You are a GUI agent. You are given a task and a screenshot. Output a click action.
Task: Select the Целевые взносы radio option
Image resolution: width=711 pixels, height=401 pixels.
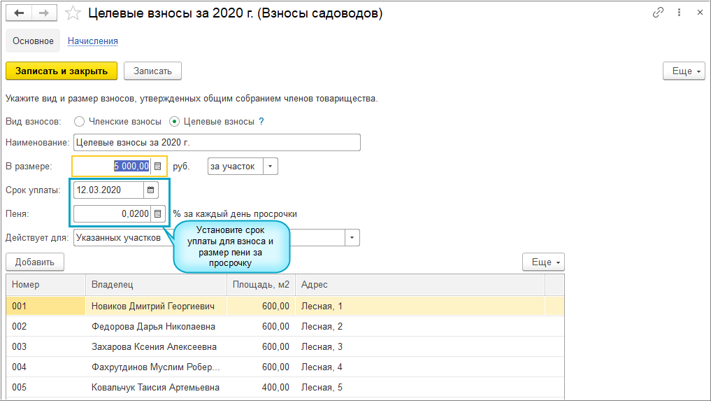175,121
